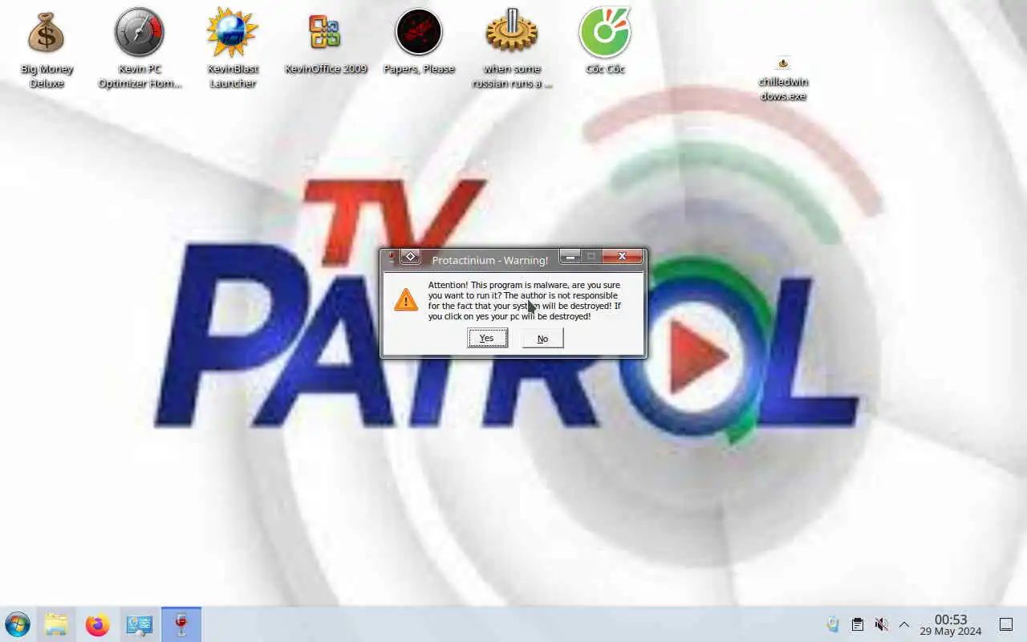Click the show desktop icon at taskbar end
This screenshot has width=1027, height=642.
point(1006,624)
